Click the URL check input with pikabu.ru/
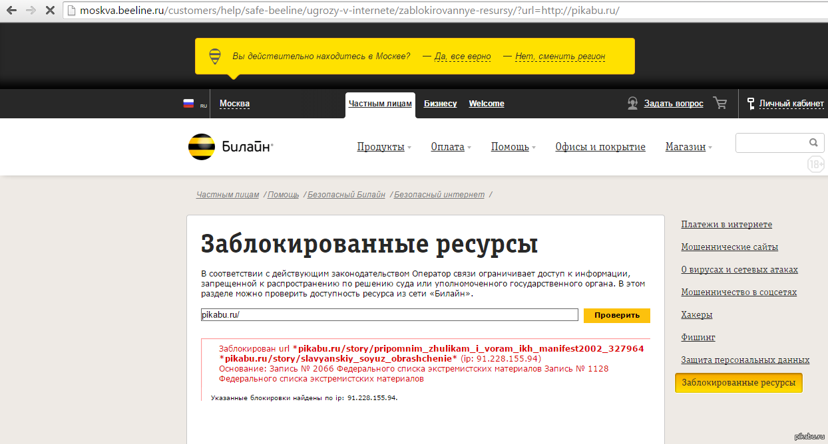The height and width of the screenshot is (444, 828). [389, 315]
